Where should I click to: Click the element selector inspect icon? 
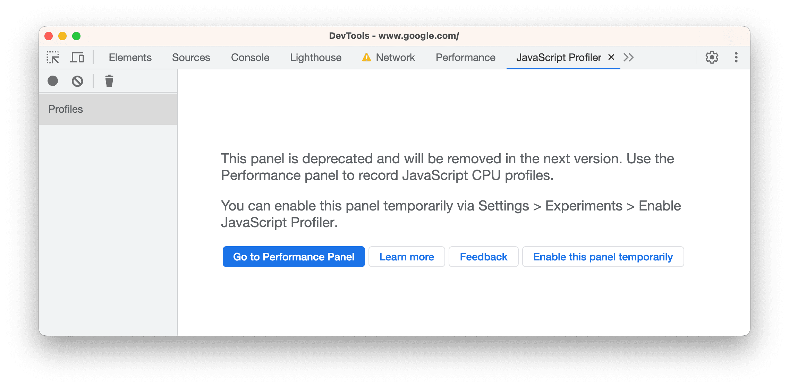pos(52,57)
